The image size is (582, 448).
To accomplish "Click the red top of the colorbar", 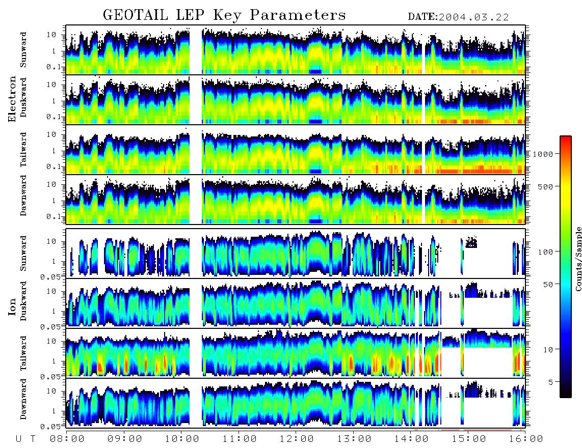I will coord(566,141).
